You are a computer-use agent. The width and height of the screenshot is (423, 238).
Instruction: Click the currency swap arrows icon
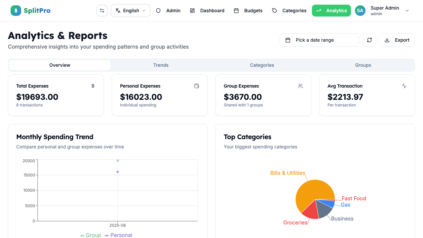102,10
